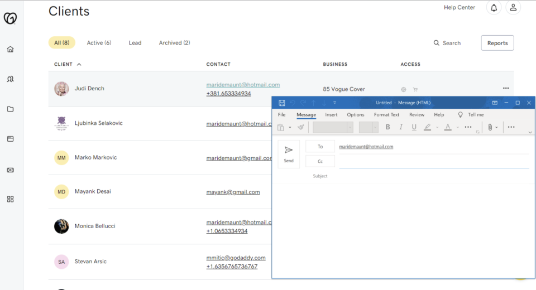This screenshot has width=536, height=290.
Task: Click the Clients people icon in sidebar
Action: point(10,79)
